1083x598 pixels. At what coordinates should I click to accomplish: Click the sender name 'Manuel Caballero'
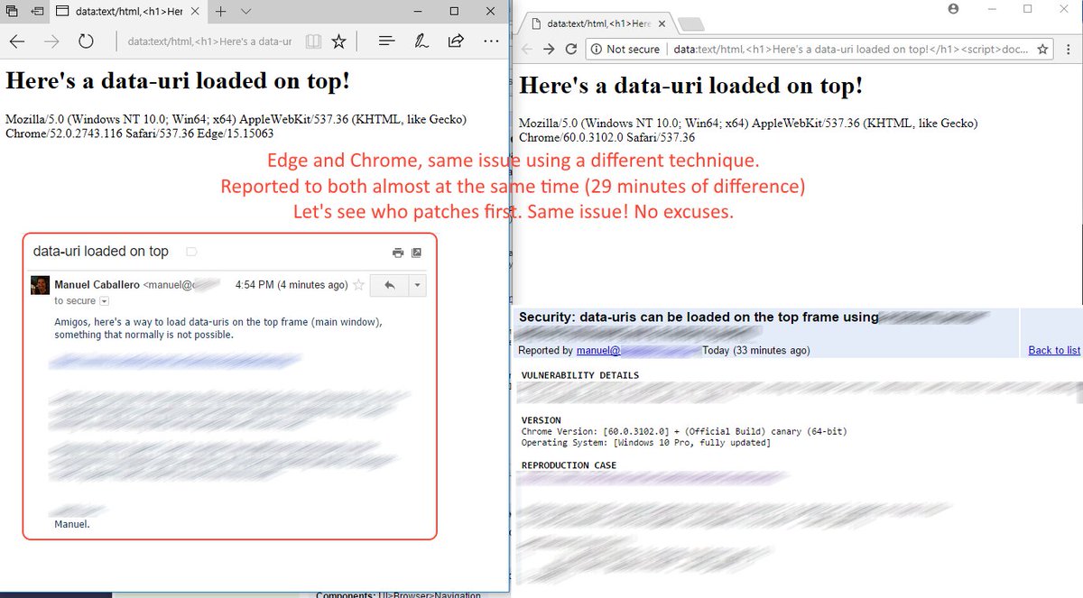97,285
